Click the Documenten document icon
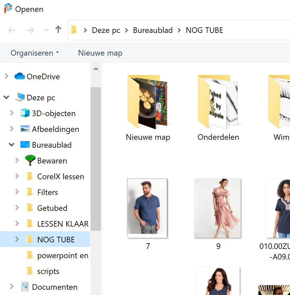 (x=25, y=286)
